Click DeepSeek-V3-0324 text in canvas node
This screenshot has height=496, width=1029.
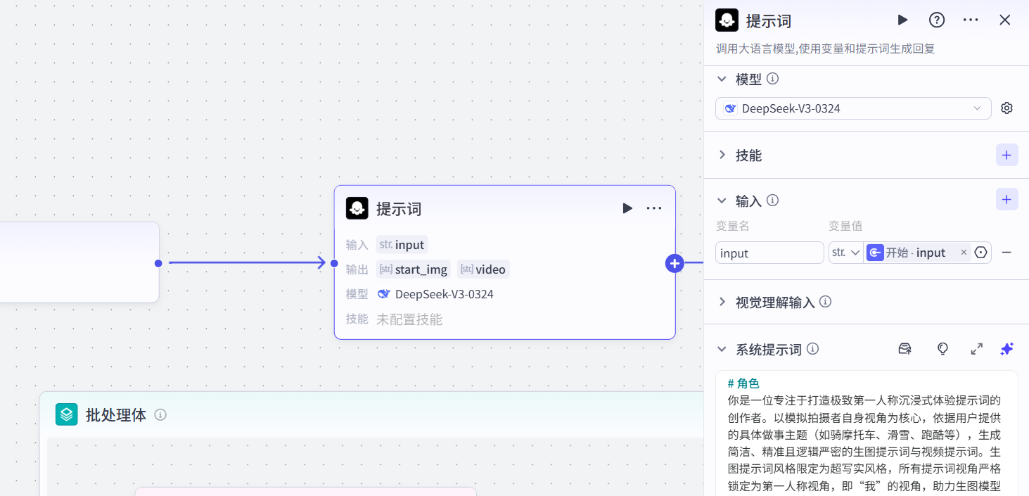pyautogui.click(x=445, y=294)
